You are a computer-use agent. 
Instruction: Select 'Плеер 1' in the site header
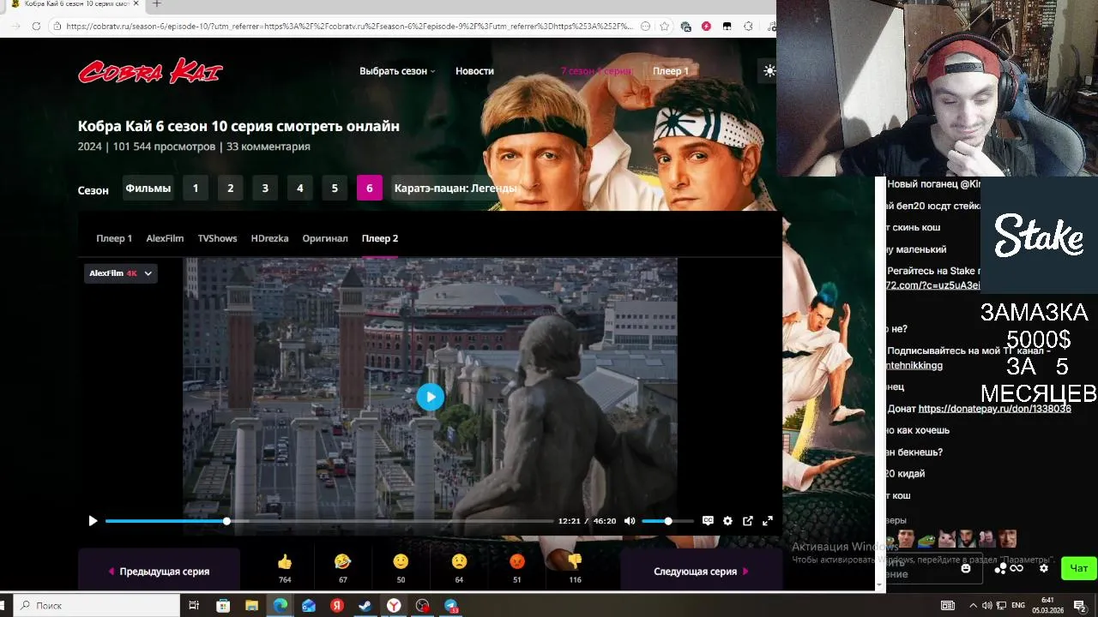click(x=671, y=71)
